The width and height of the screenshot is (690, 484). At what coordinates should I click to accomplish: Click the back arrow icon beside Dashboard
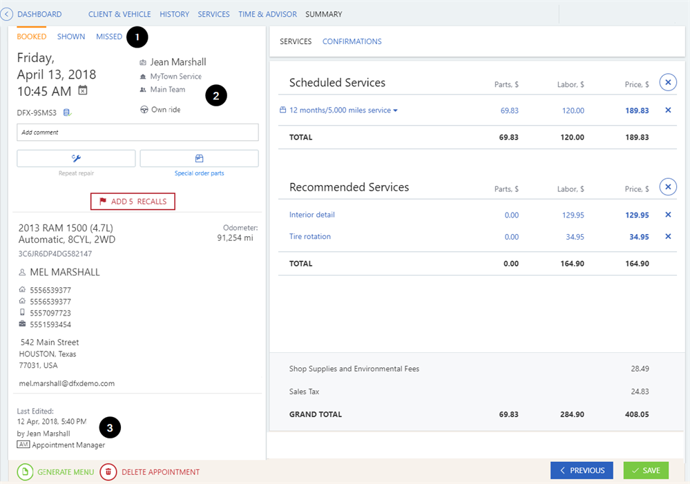click(x=7, y=14)
